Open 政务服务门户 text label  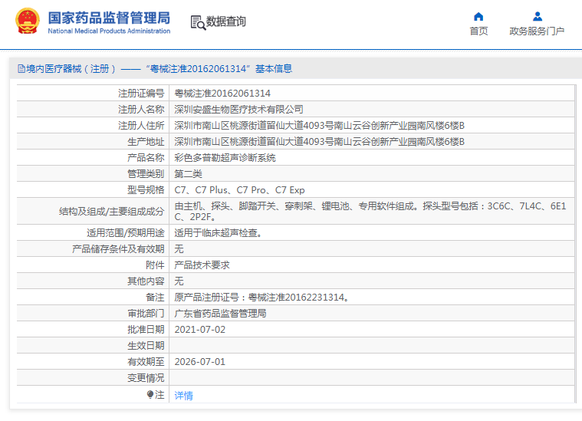(x=537, y=31)
